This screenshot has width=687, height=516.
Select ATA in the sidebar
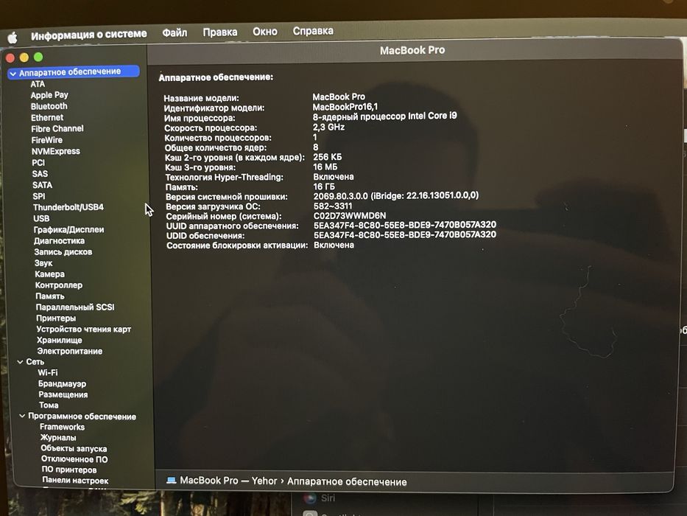38,84
